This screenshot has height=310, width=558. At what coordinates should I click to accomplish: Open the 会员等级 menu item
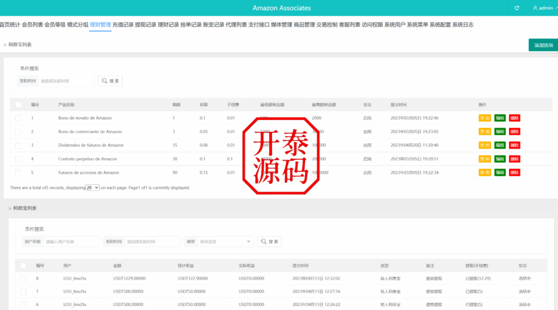(55, 25)
